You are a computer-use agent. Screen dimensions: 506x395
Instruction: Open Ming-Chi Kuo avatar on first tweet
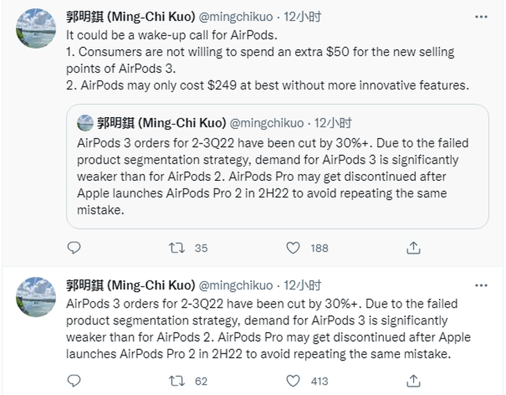pyautogui.click(x=36, y=28)
